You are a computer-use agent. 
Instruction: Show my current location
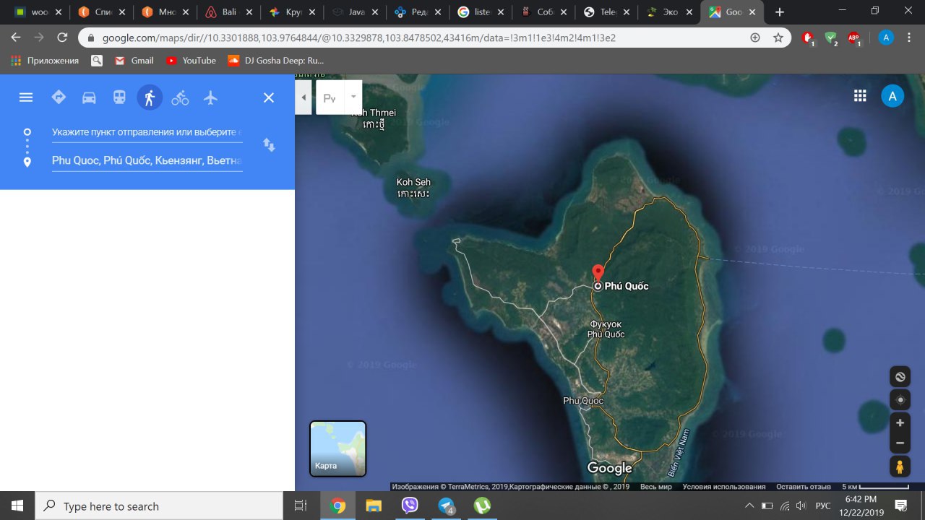point(900,399)
